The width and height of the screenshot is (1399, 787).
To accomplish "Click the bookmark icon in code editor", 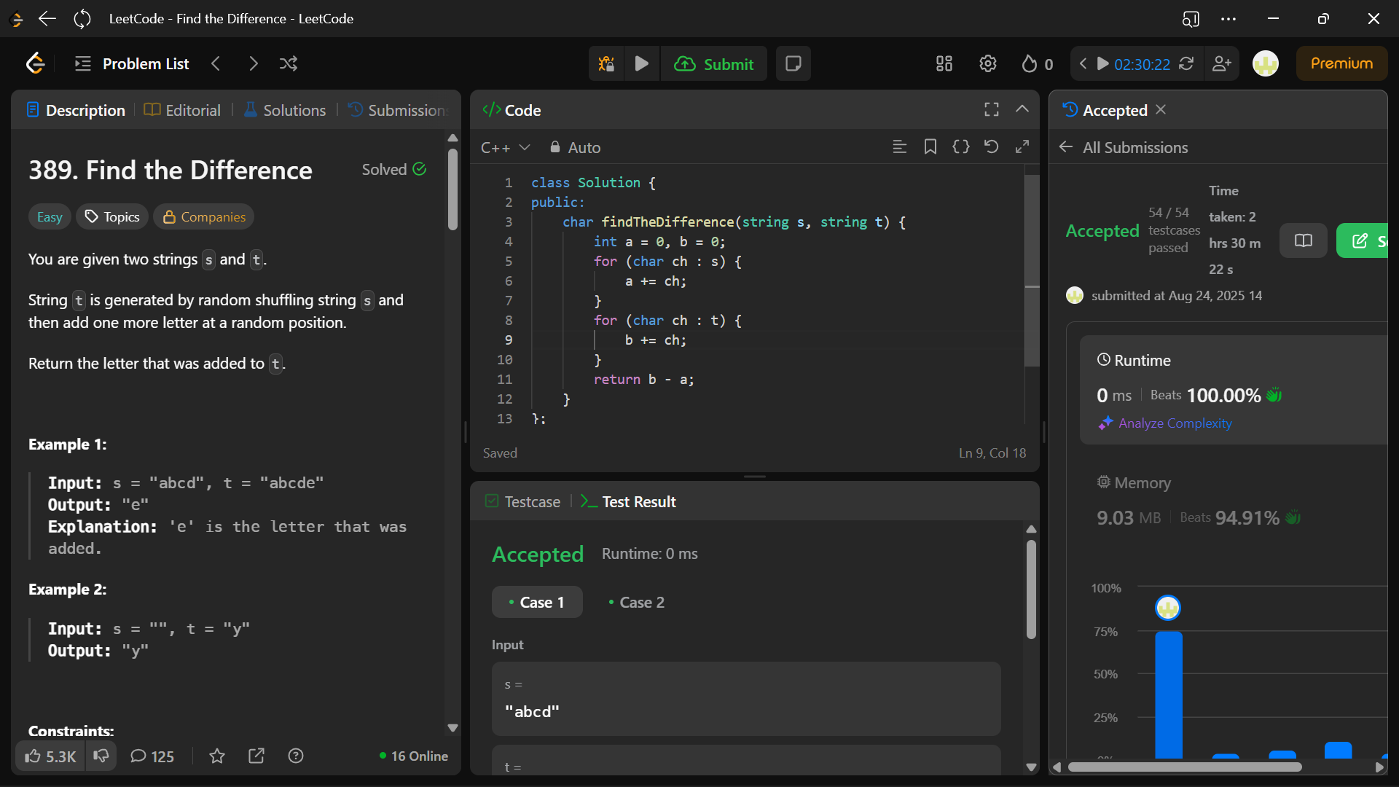I will [x=930, y=147].
